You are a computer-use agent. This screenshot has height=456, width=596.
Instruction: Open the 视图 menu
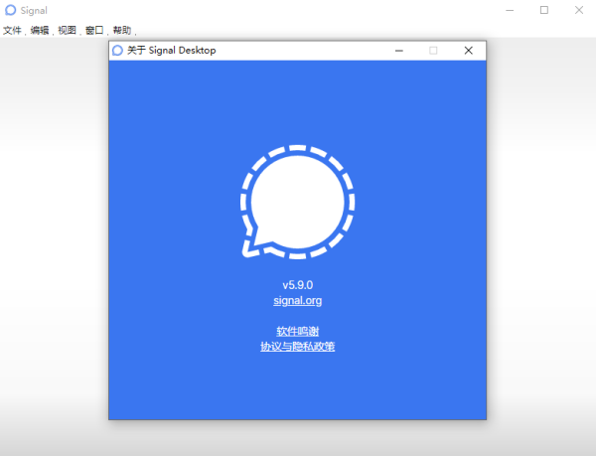[67, 31]
